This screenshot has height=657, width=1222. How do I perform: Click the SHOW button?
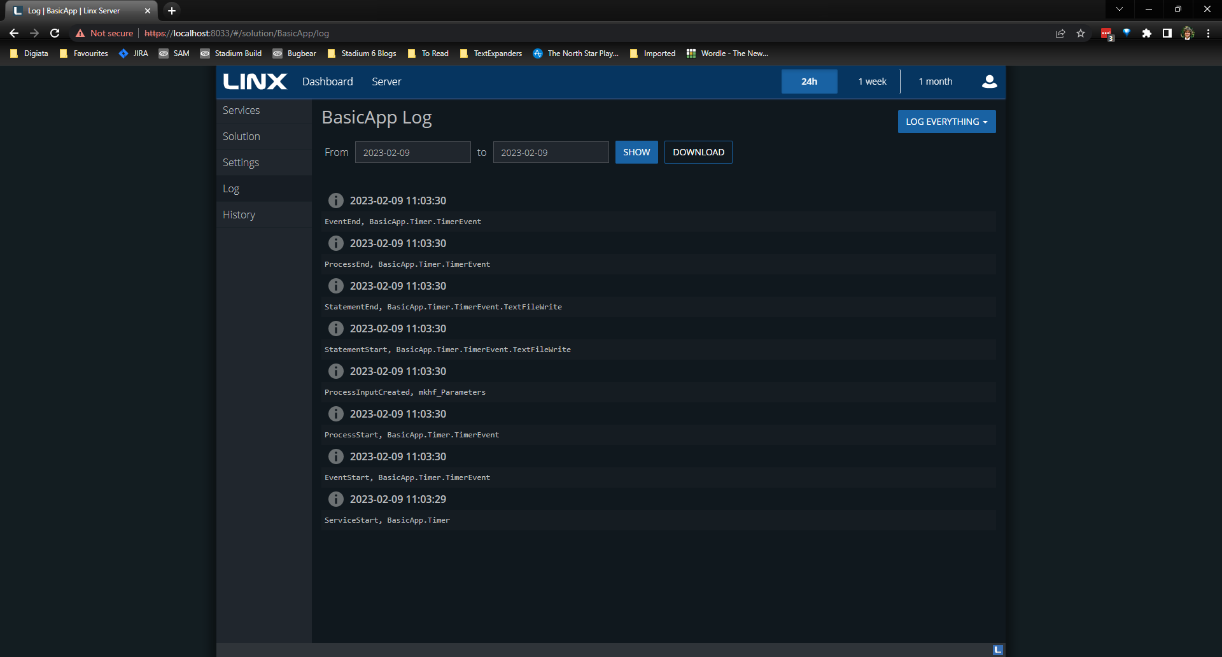(x=636, y=152)
